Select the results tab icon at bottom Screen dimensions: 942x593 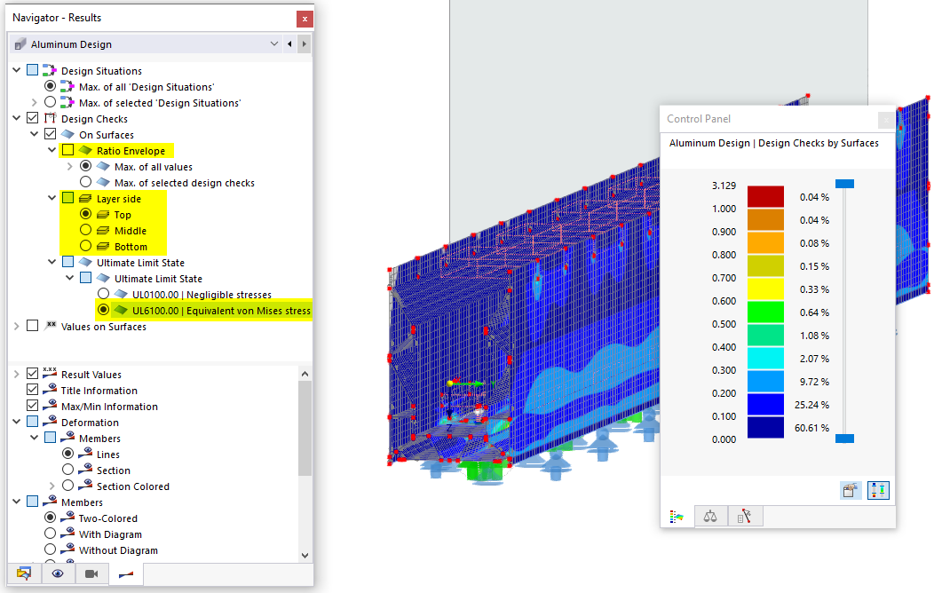[126, 573]
